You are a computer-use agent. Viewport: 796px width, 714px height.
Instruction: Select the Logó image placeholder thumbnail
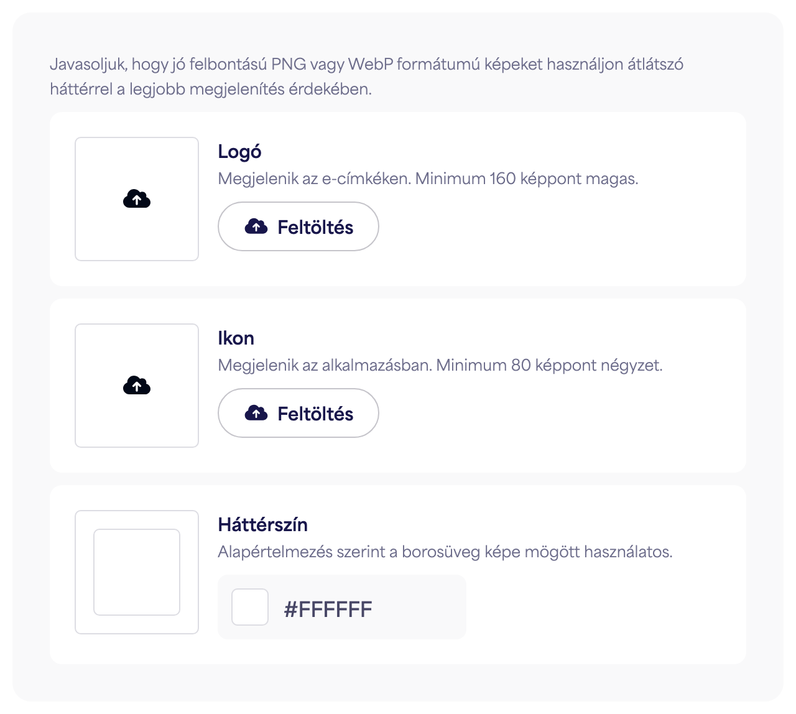137,199
